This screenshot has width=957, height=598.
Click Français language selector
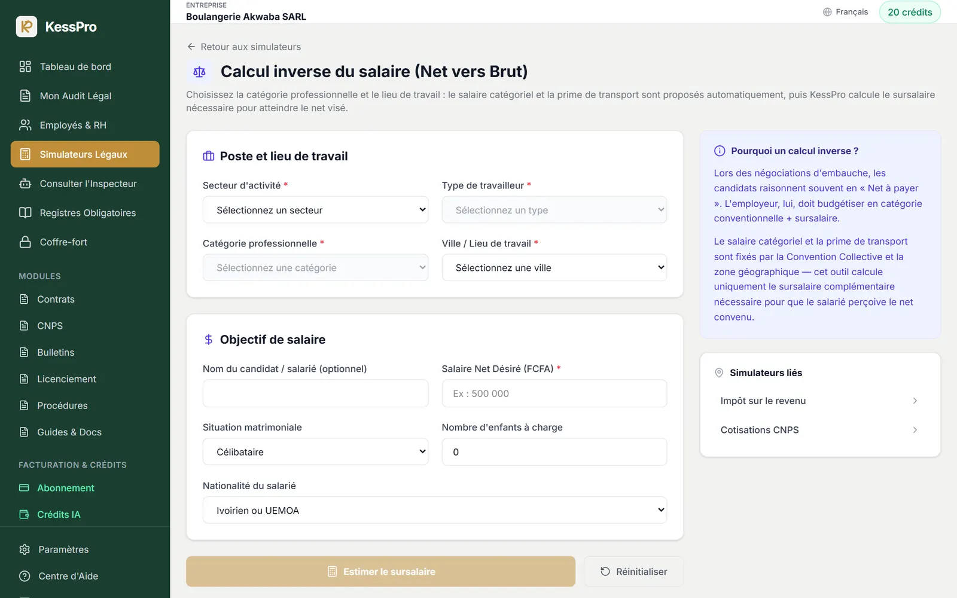[845, 12]
